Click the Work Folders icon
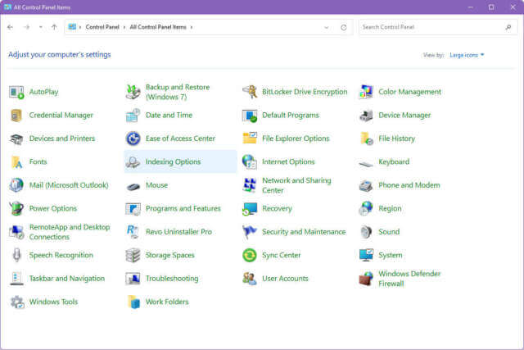The height and width of the screenshot is (350, 524). click(x=133, y=302)
